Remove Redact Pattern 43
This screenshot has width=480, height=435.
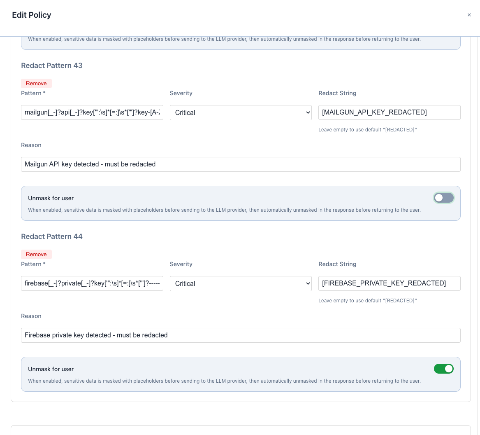click(36, 83)
